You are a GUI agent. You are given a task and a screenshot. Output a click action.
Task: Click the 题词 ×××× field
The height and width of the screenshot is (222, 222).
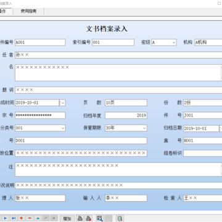coord(118,90)
